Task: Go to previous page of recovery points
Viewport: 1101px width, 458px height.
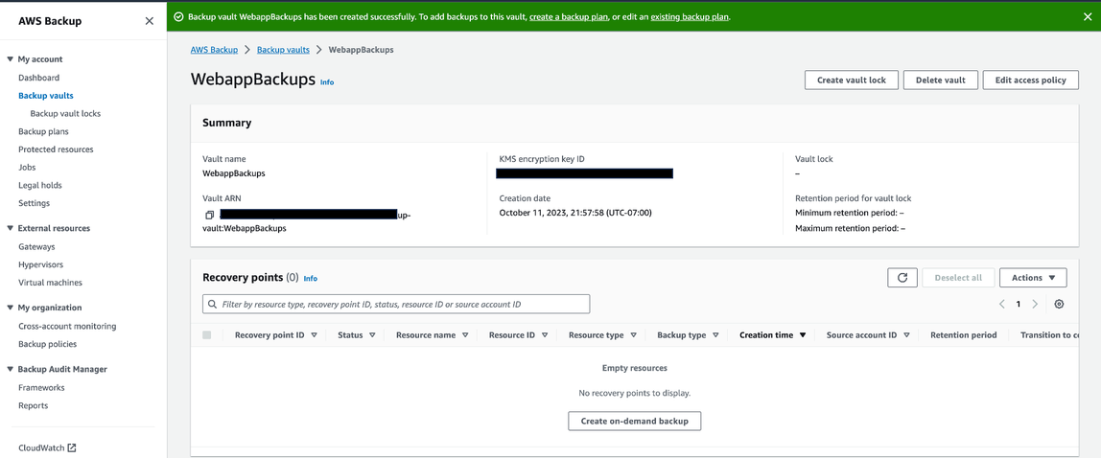Action: click(1002, 304)
